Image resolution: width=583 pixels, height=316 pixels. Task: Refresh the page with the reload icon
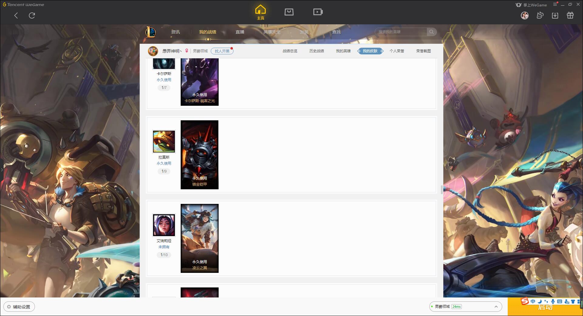[32, 15]
